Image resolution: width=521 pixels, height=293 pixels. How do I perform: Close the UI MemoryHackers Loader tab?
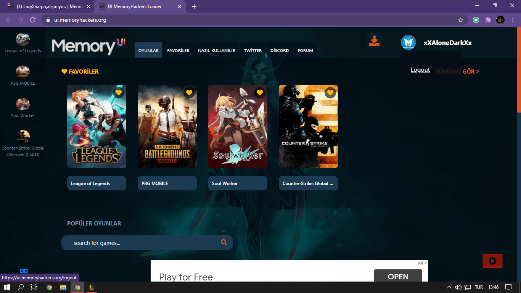(x=179, y=6)
